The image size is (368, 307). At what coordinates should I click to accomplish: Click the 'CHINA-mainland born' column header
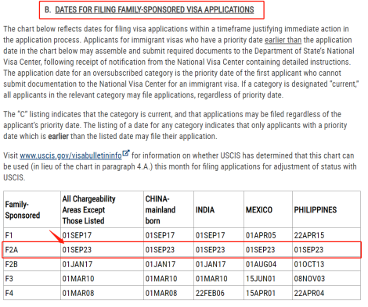pos(161,210)
